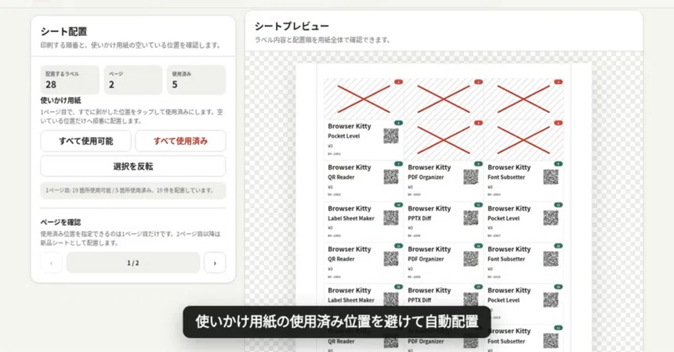Select the PDF Organizer name on BK-1003 label
The image size is (674, 352).
click(x=426, y=178)
